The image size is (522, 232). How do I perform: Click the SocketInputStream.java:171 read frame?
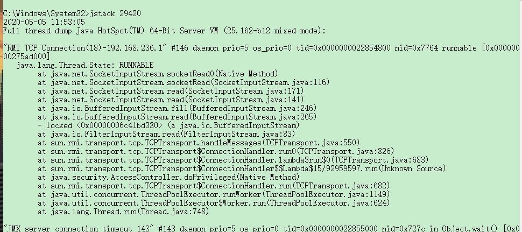171,91
